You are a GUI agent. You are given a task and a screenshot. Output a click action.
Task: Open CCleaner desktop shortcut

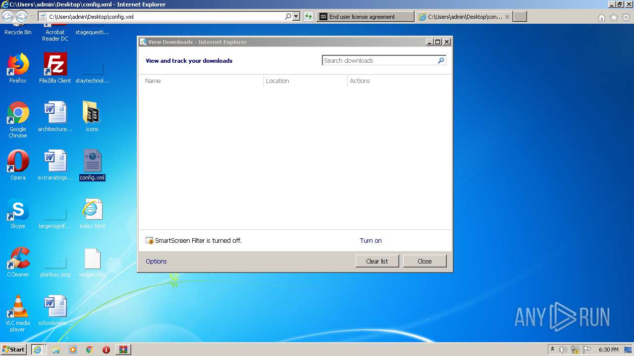tap(18, 262)
